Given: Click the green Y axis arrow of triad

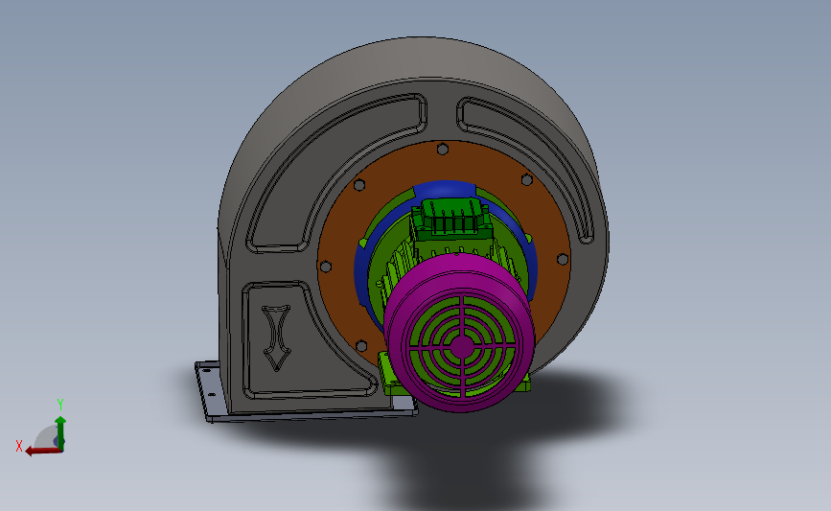Looking at the screenshot, I should 61,433.
